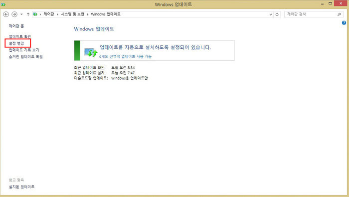This screenshot has width=349, height=197.
Task: Click 업데이트 확인 sidebar link
Action: click(20, 36)
